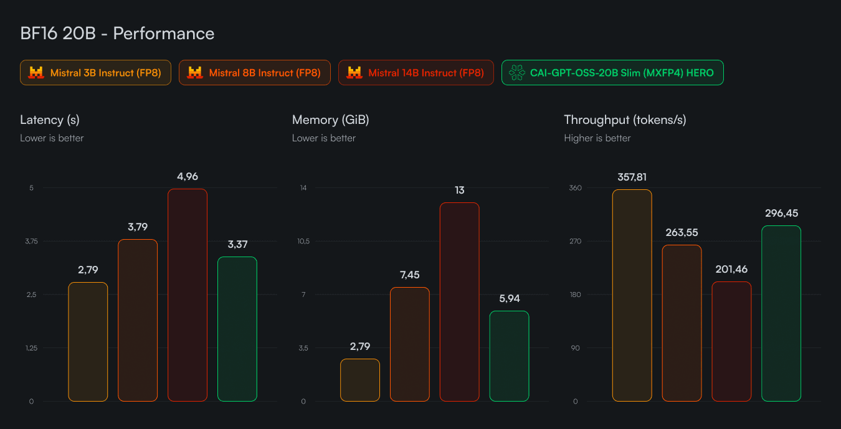The height and width of the screenshot is (429, 841).
Task: Select the green memory bar labeled 5,94
Action: (509, 356)
